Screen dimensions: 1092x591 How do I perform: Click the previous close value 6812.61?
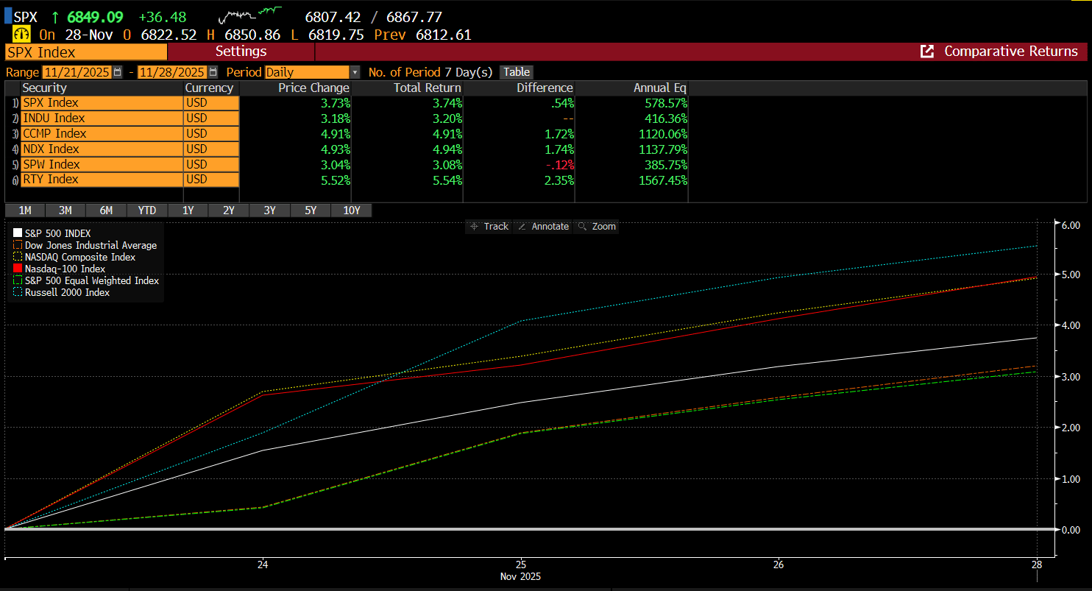[444, 35]
